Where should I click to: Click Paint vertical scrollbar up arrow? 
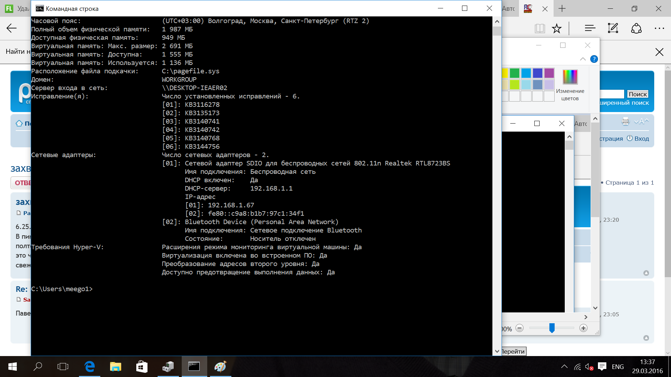click(x=596, y=119)
